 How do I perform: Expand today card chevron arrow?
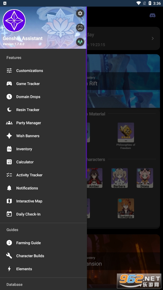(153, 38)
